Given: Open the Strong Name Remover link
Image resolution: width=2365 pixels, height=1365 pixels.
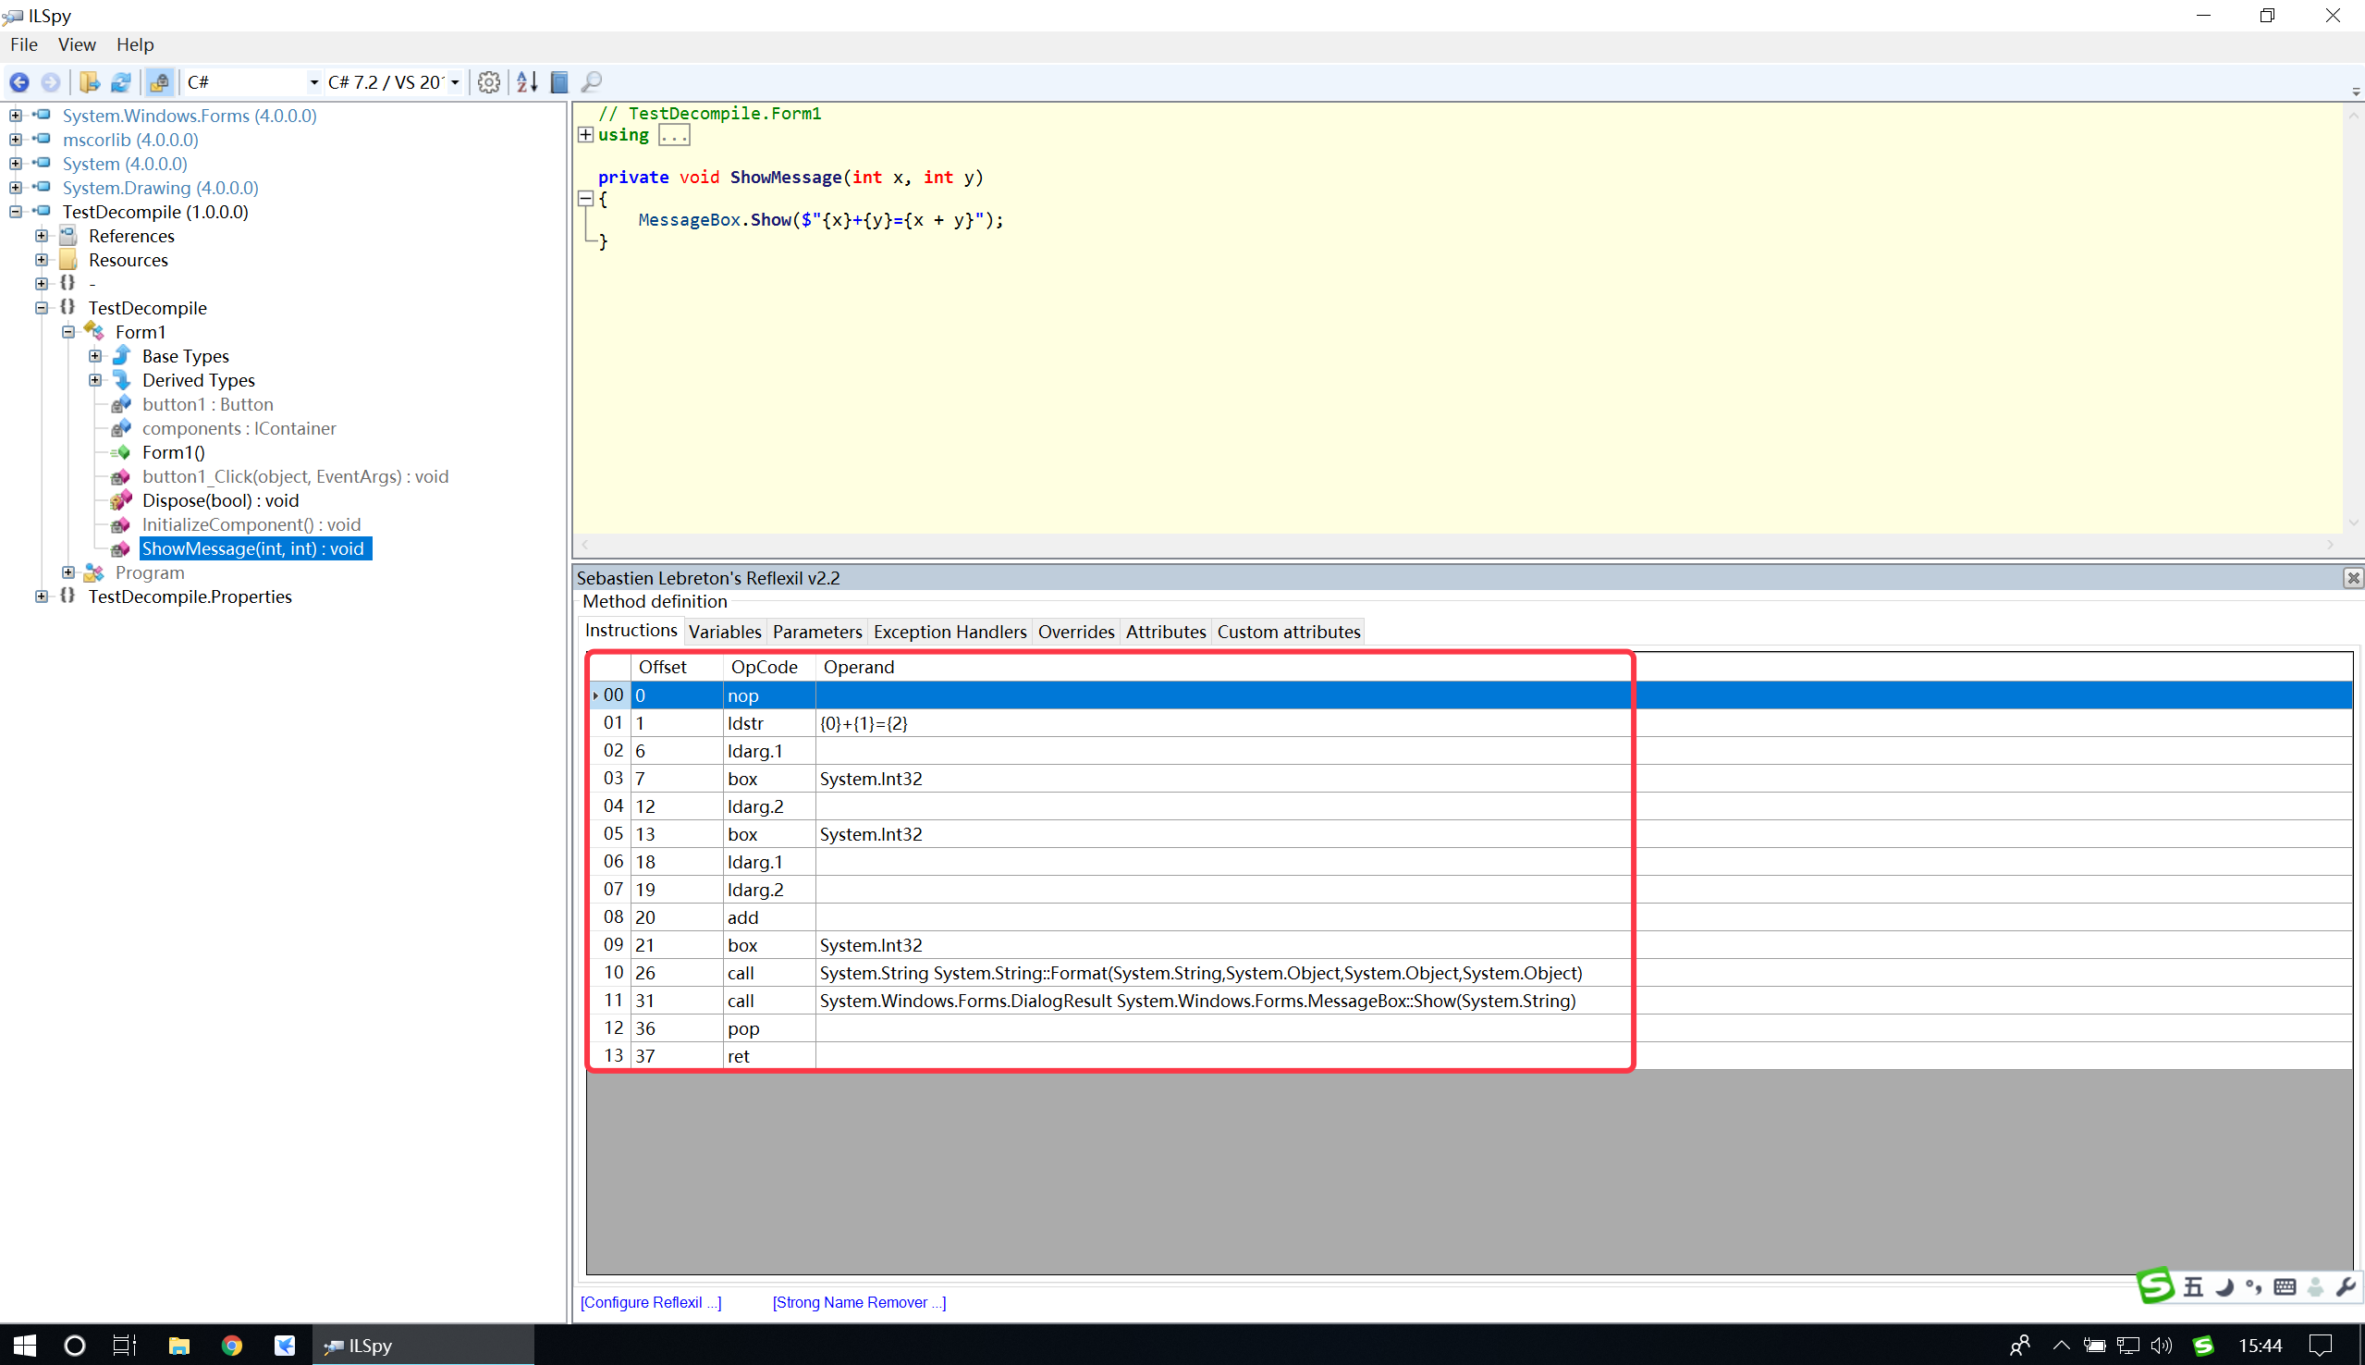Looking at the screenshot, I should tap(859, 1302).
